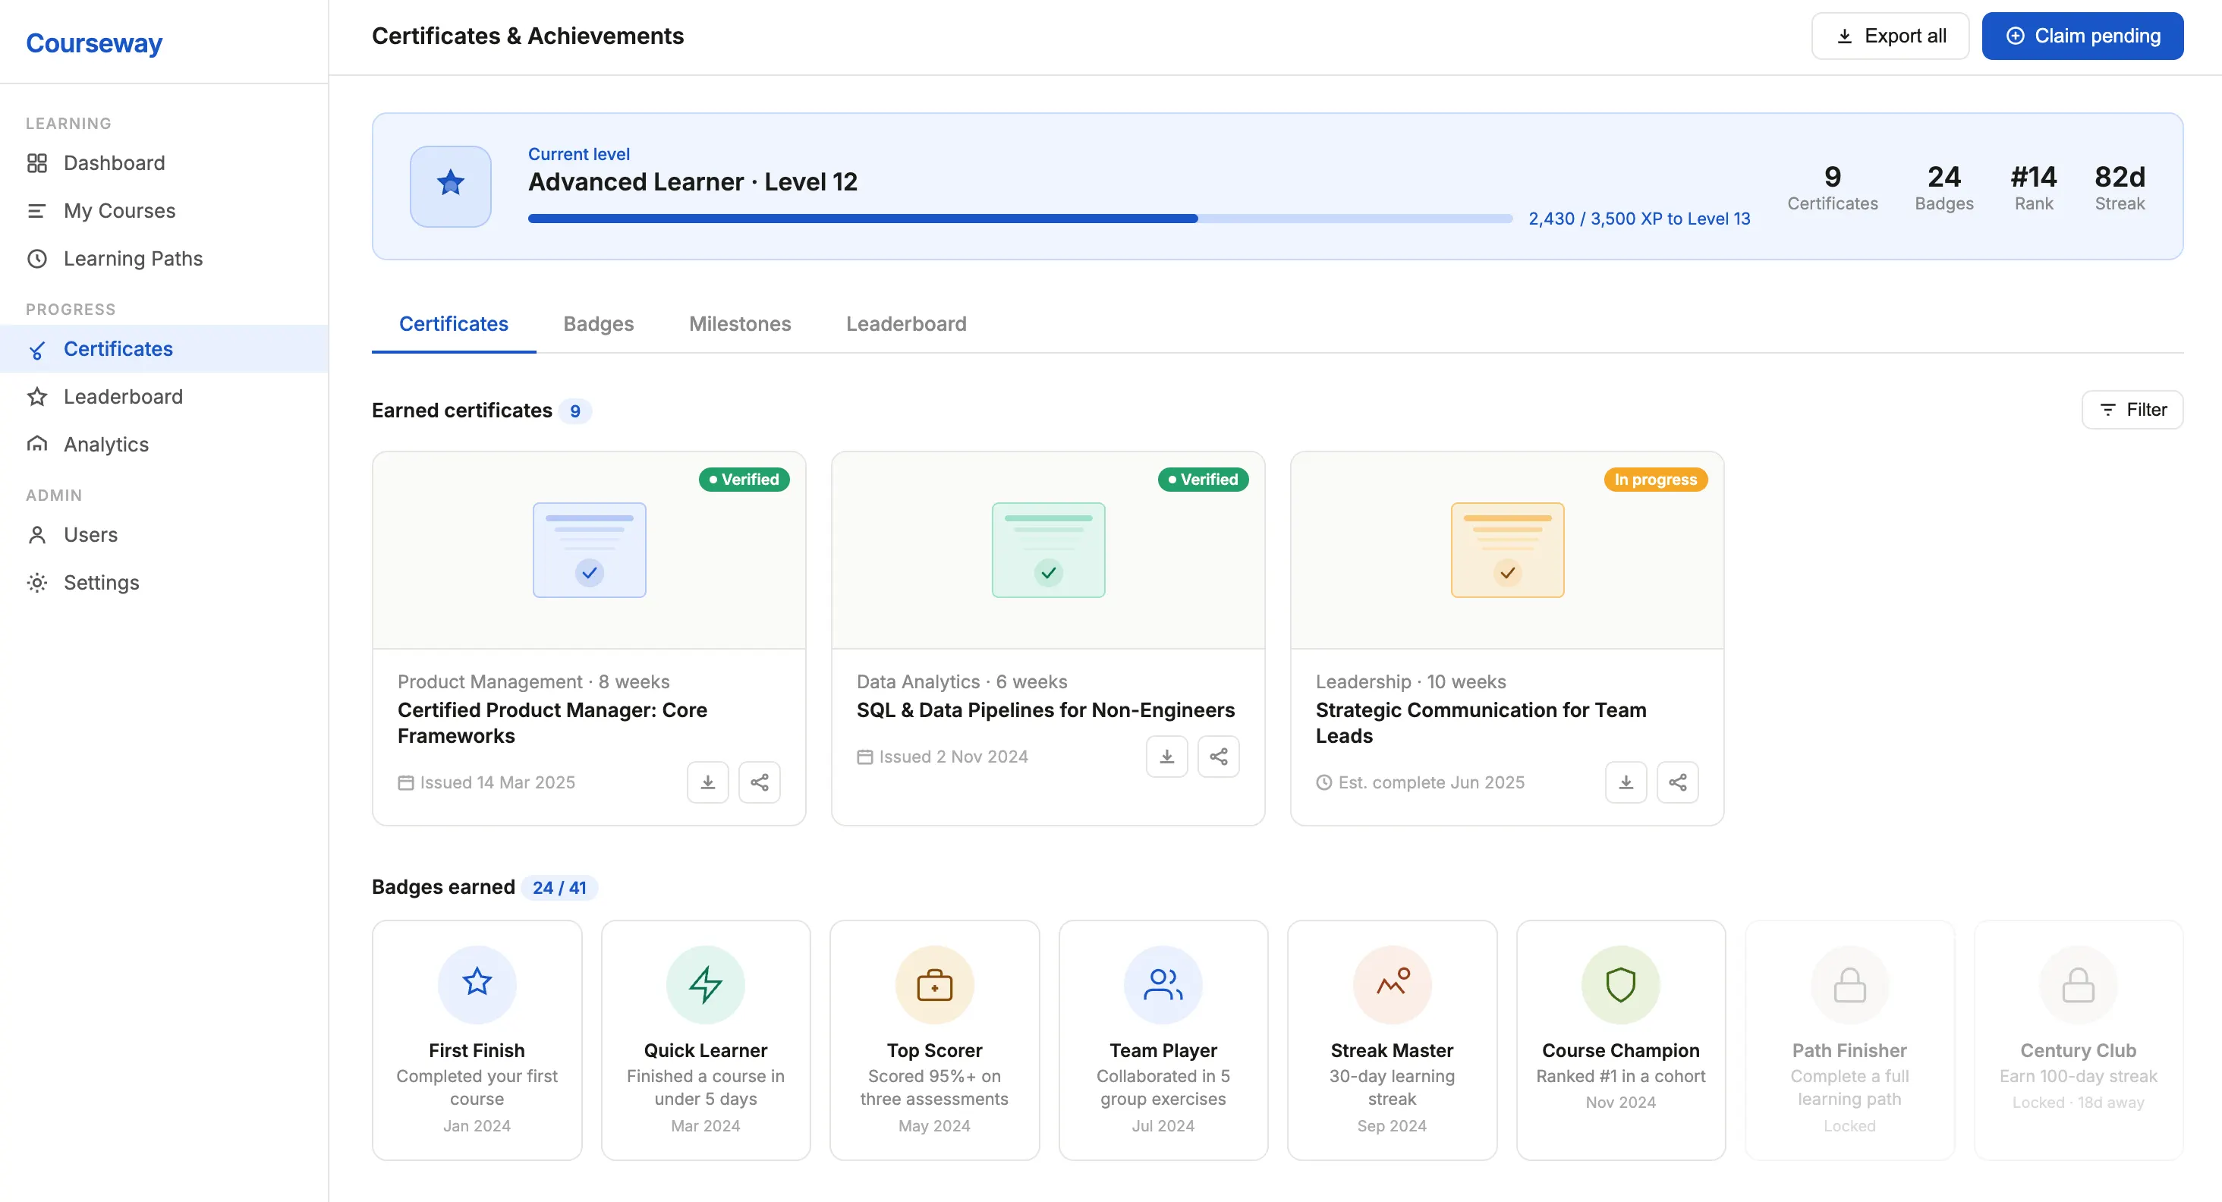Click the 24 Badges stat
This screenshot has height=1202, width=2222.
[1943, 186]
